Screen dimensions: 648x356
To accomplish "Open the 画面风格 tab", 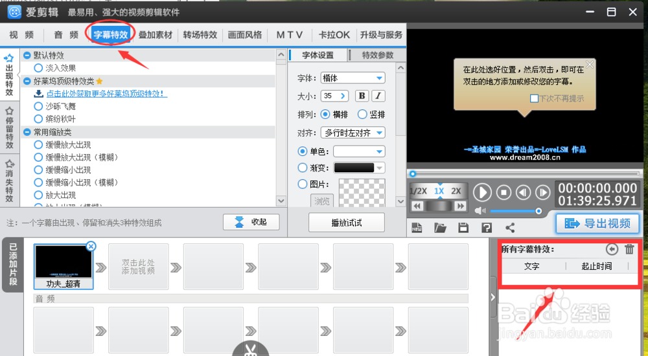I will pyautogui.click(x=245, y=35).
